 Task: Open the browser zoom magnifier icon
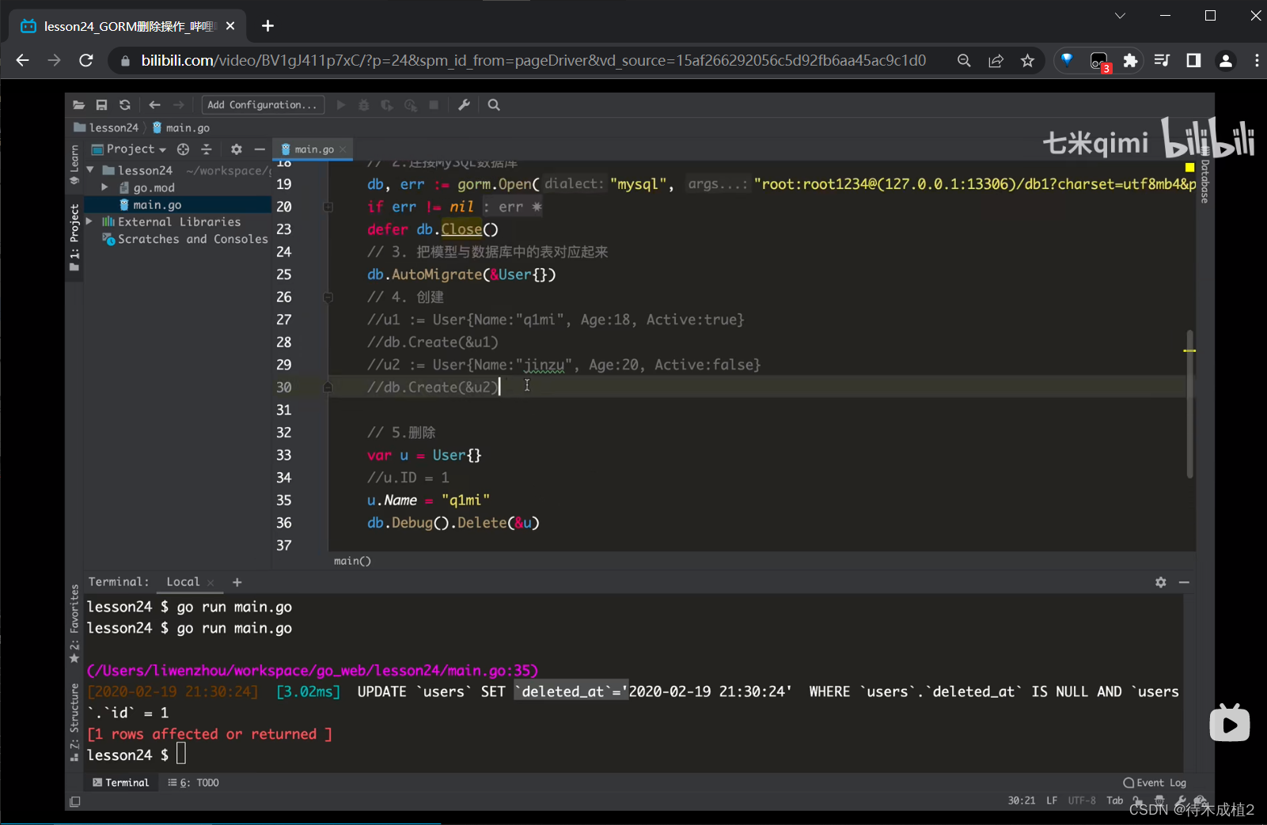click(x=964, y=60)
